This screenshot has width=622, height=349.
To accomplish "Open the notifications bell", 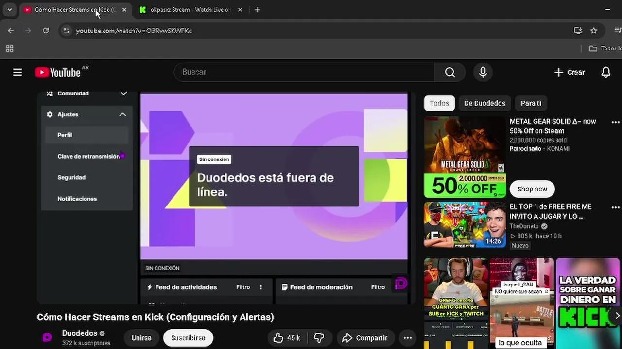I will coord(605,72).
